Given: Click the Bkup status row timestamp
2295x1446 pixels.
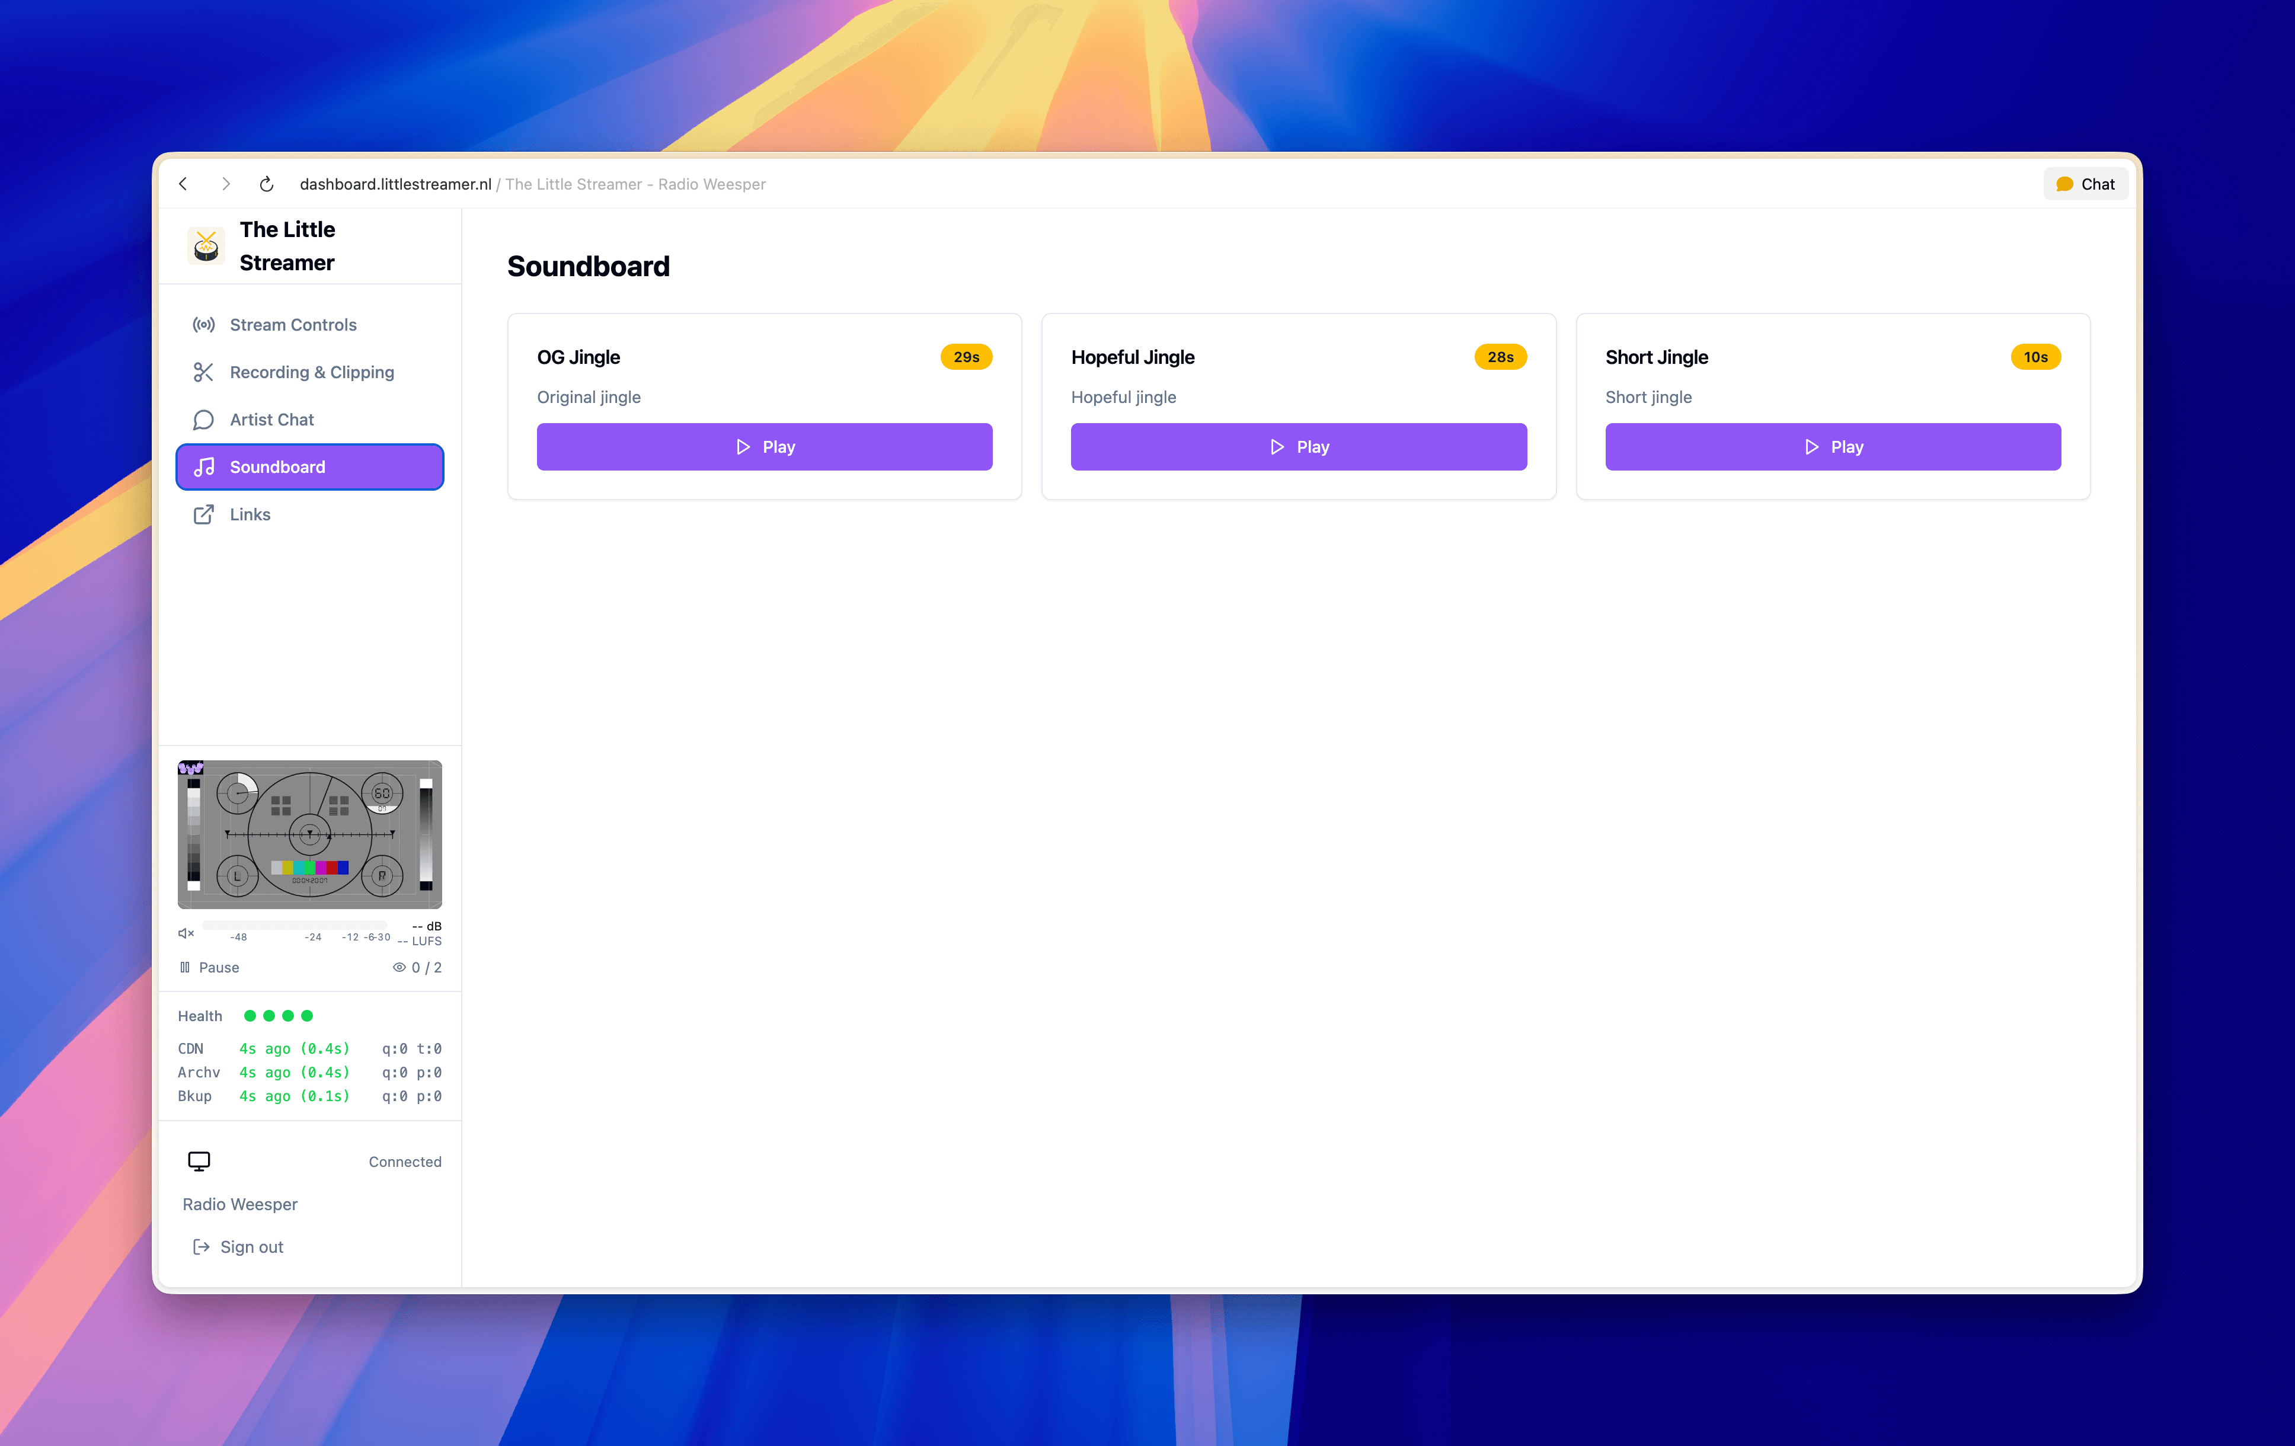Looking at the screenshot, I should (x=295, y=1097).
